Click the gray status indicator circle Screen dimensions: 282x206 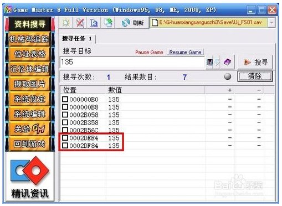coord(228,76)
